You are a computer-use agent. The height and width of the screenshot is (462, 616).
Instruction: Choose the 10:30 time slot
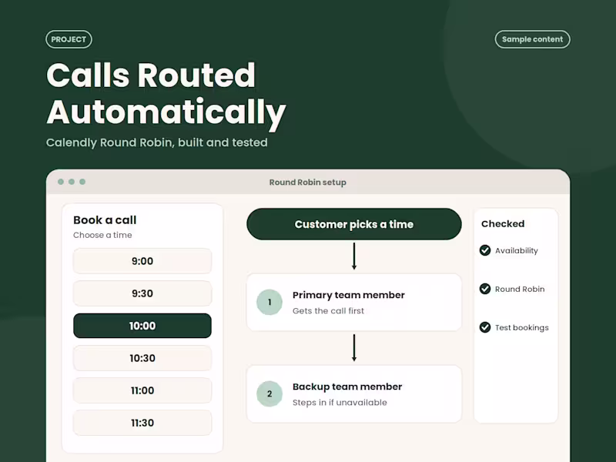point(142,358)
